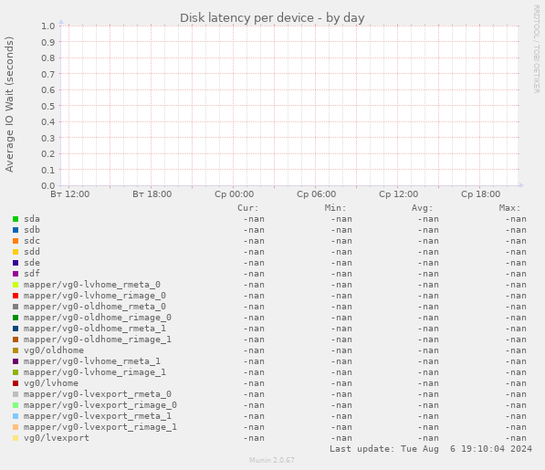This screenshot has width=545, height=470.
Task: Select the sdc legend label
Action: pos(32,241)
